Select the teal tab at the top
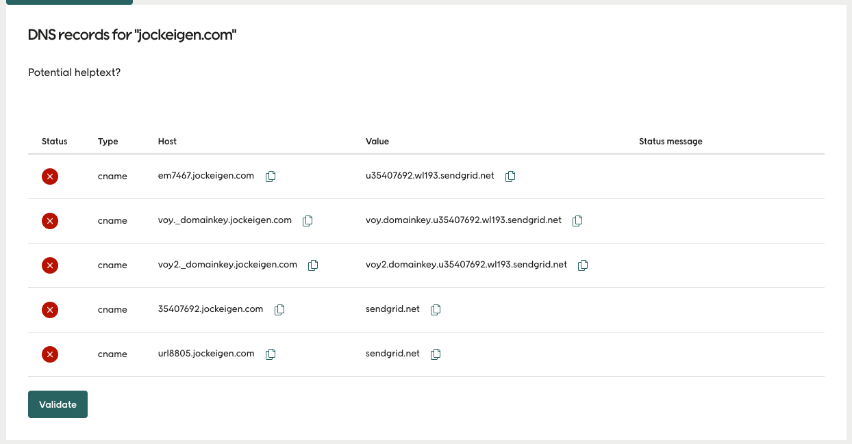 click(x=68, y=2)
